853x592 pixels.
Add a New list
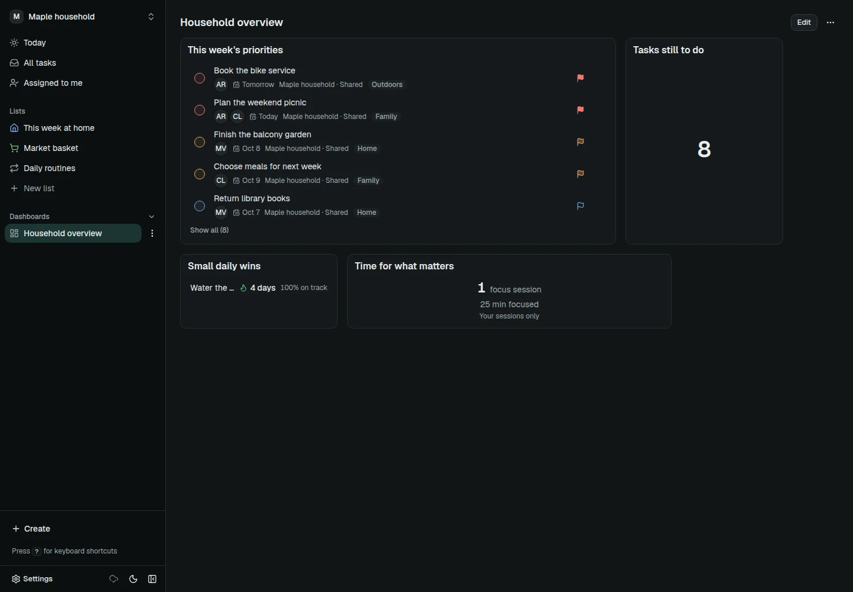click(83, 188)
